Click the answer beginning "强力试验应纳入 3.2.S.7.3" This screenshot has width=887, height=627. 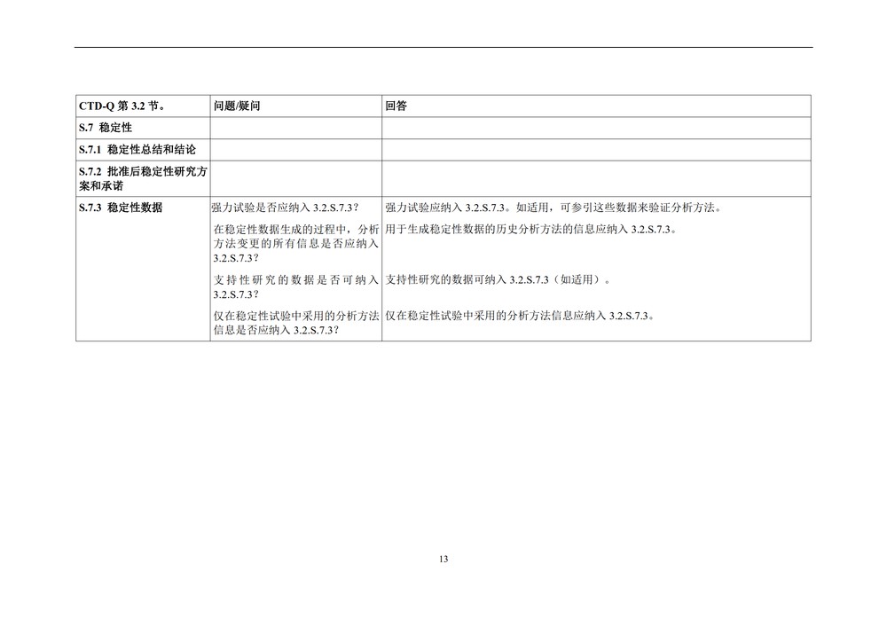(x=553, y=208)
